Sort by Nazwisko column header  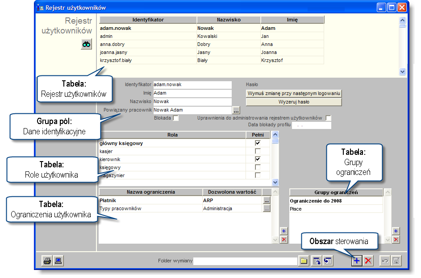coord(229,20)
